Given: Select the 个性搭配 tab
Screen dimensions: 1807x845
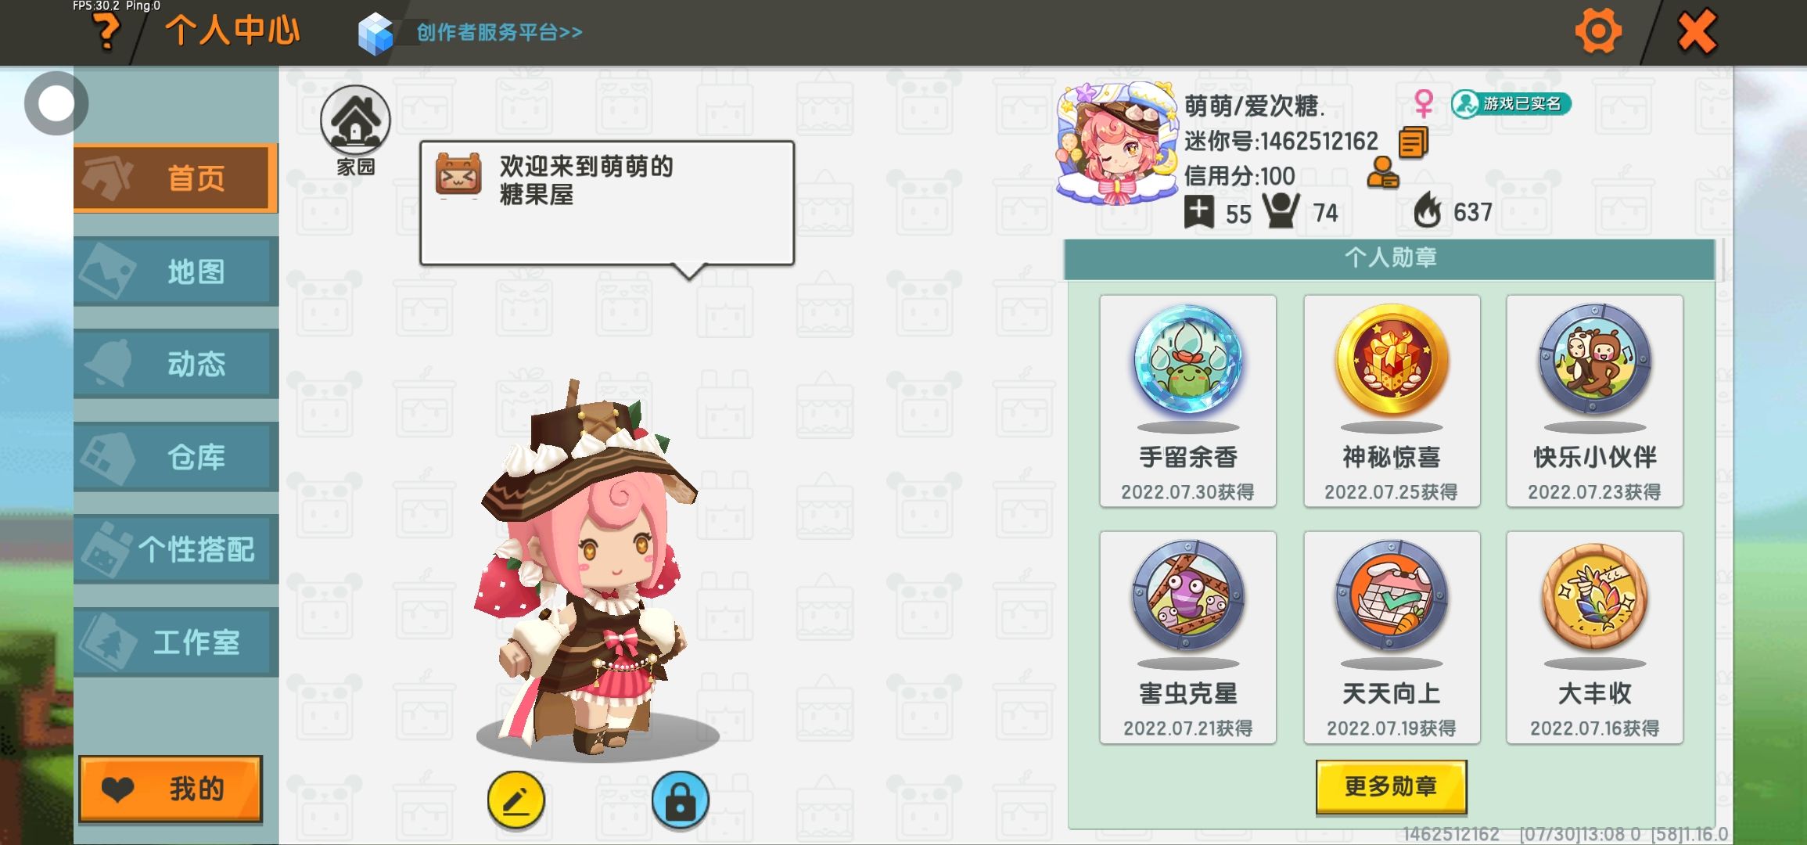Looking at the screenshot, I should [x=176, y=549].
